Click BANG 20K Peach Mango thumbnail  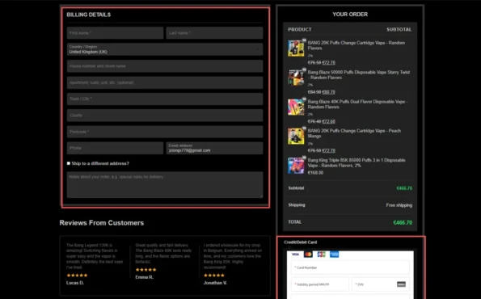pyautogui.click(x=296, y=136)
